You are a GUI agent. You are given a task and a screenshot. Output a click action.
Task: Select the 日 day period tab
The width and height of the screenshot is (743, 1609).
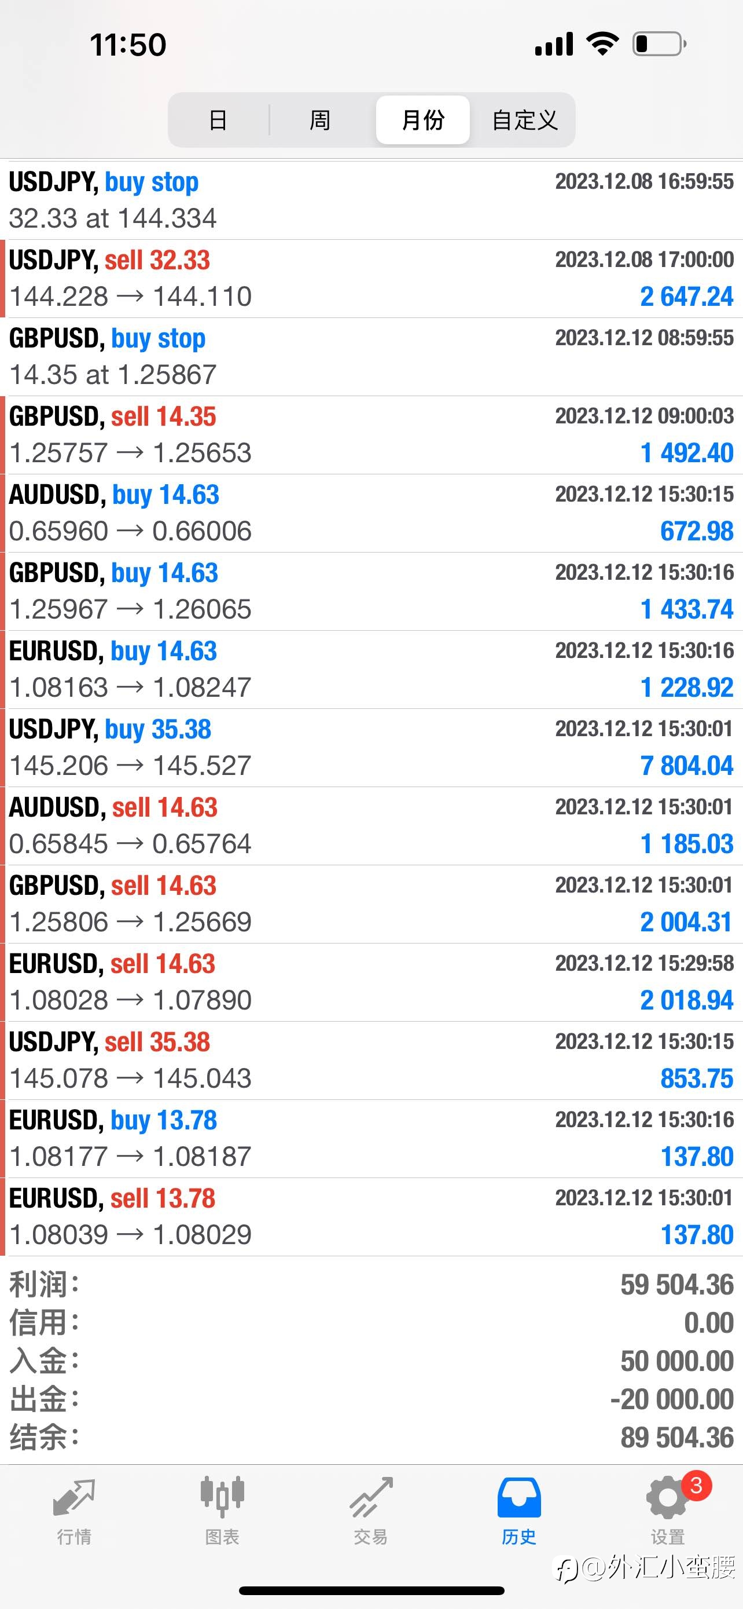pos(218,120)
